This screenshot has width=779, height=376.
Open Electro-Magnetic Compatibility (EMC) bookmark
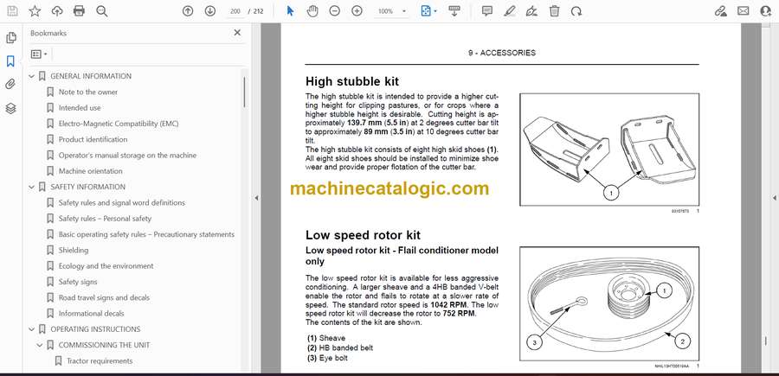point(119,124)
